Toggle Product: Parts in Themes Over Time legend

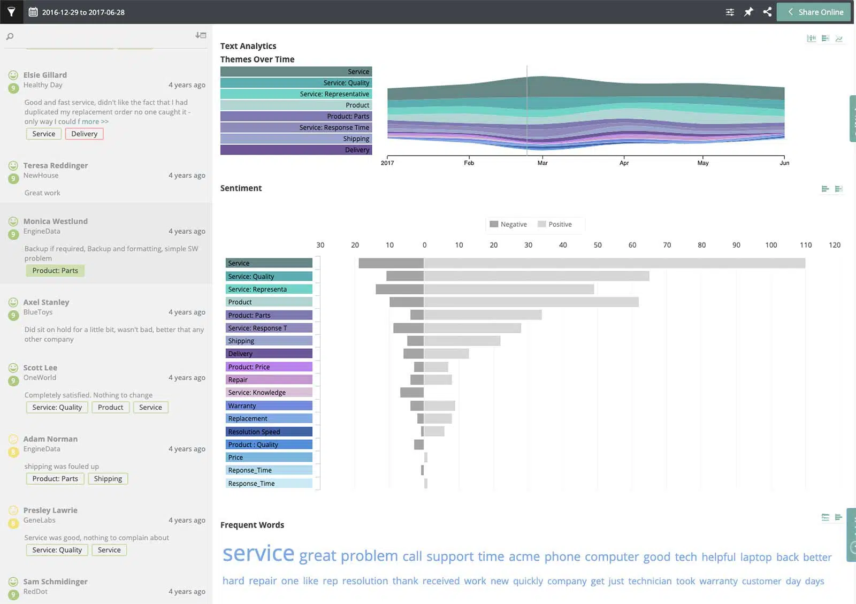[x=296, y=116]
